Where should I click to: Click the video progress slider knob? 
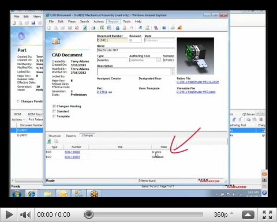click(x=89, y=215)
